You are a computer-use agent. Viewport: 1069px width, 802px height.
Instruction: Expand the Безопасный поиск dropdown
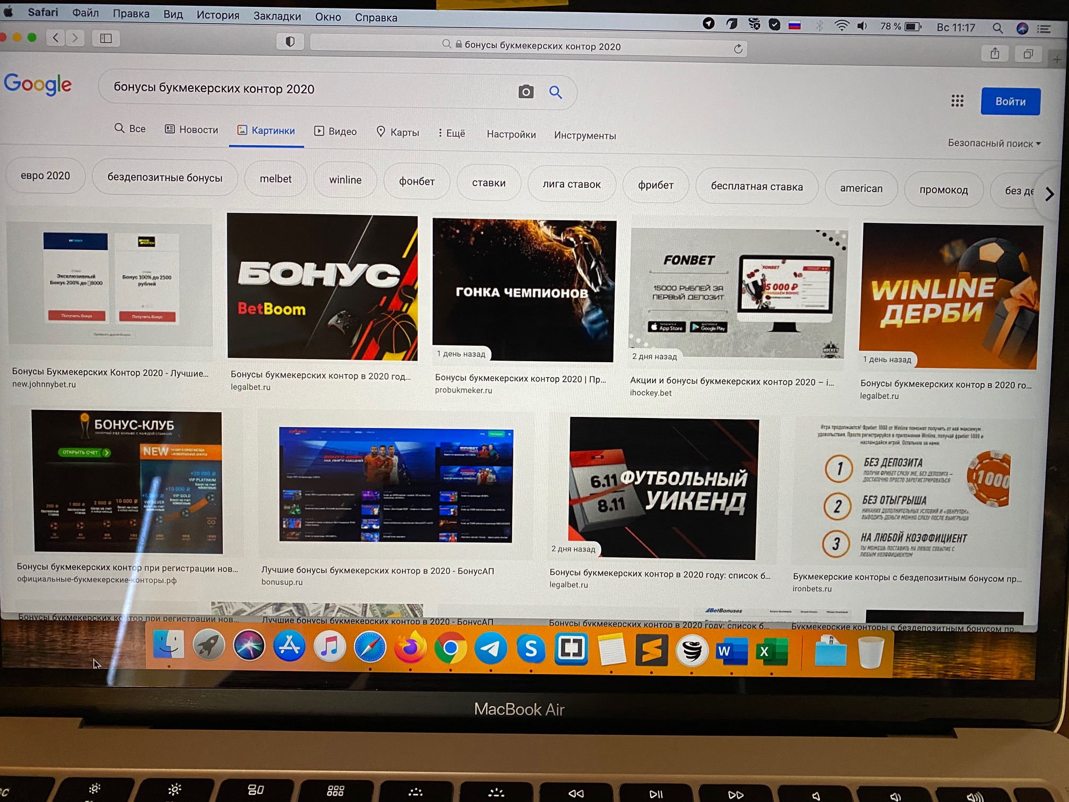tap(994, 143)
